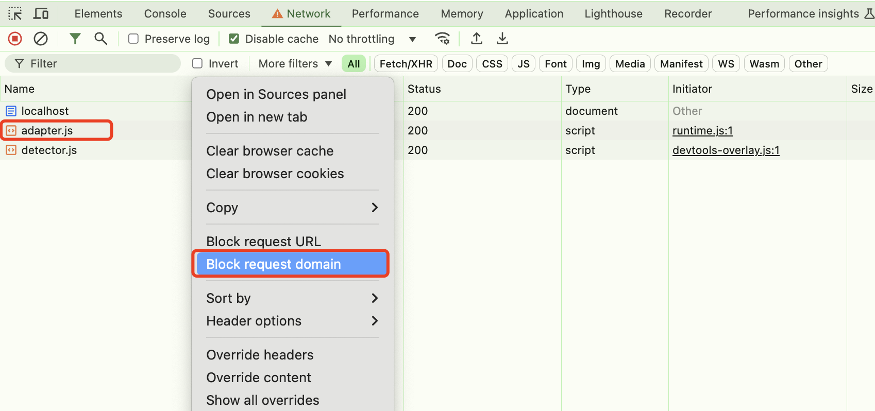Open the Lighthouse tab
Screen dimensions: 875x411
614,13
